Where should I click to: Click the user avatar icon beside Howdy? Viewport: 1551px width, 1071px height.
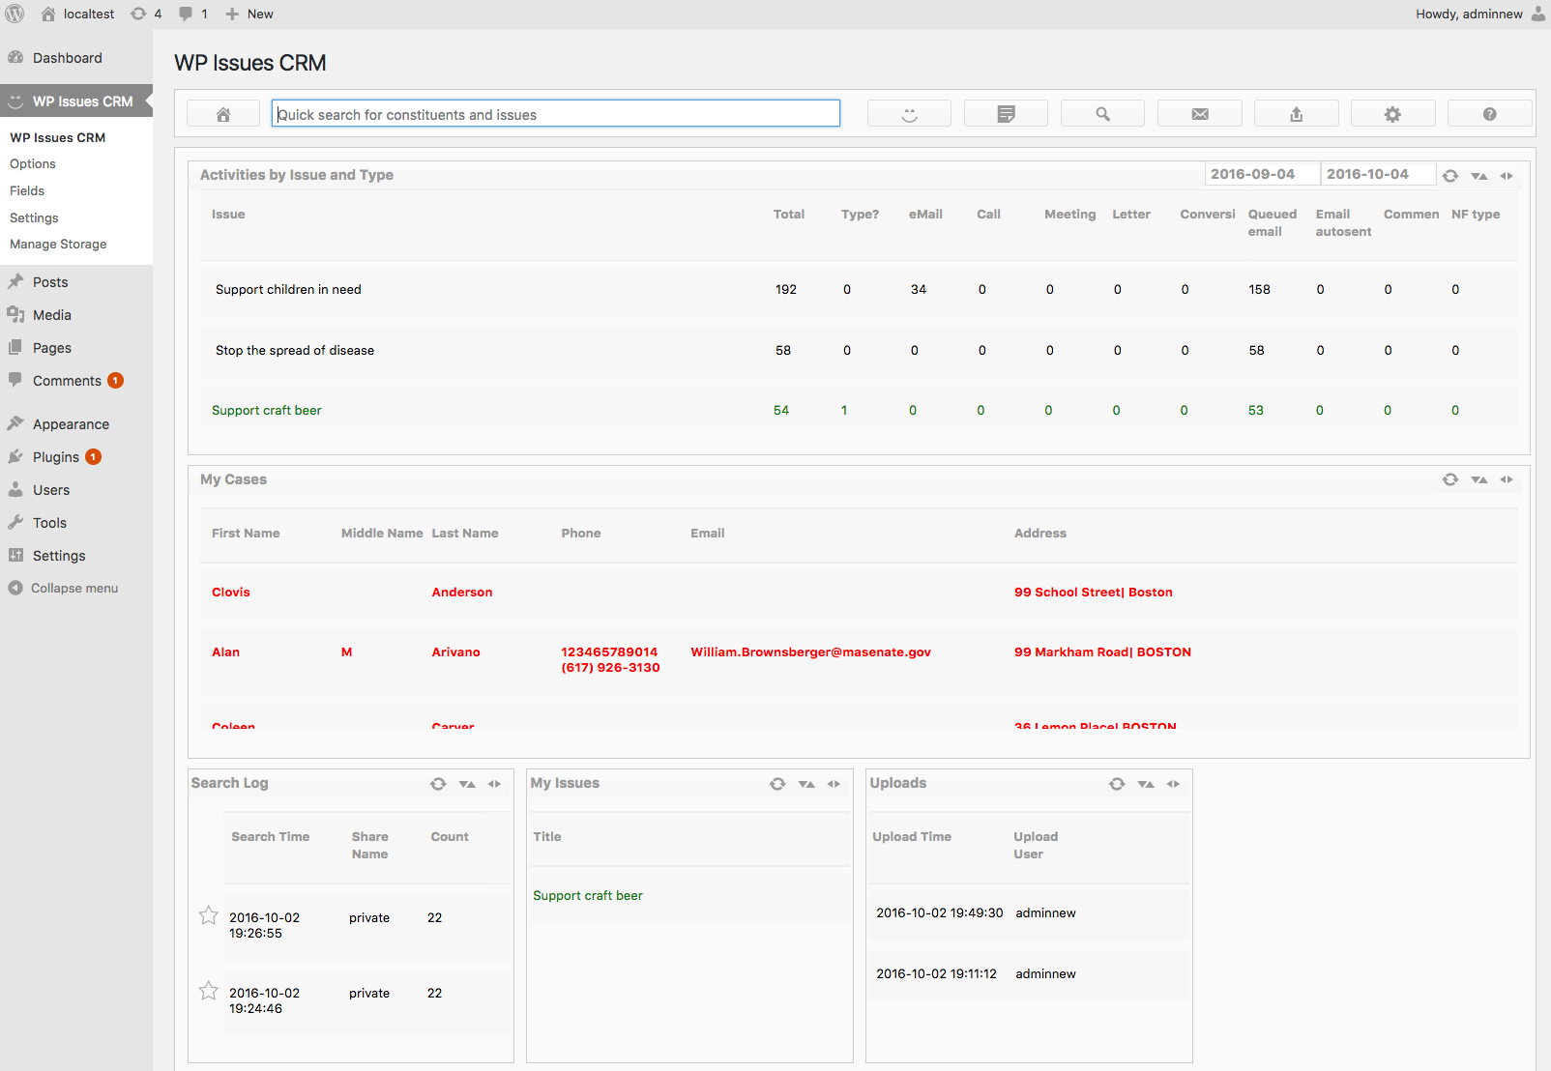pyautogui.click(x=1538, y=14)
